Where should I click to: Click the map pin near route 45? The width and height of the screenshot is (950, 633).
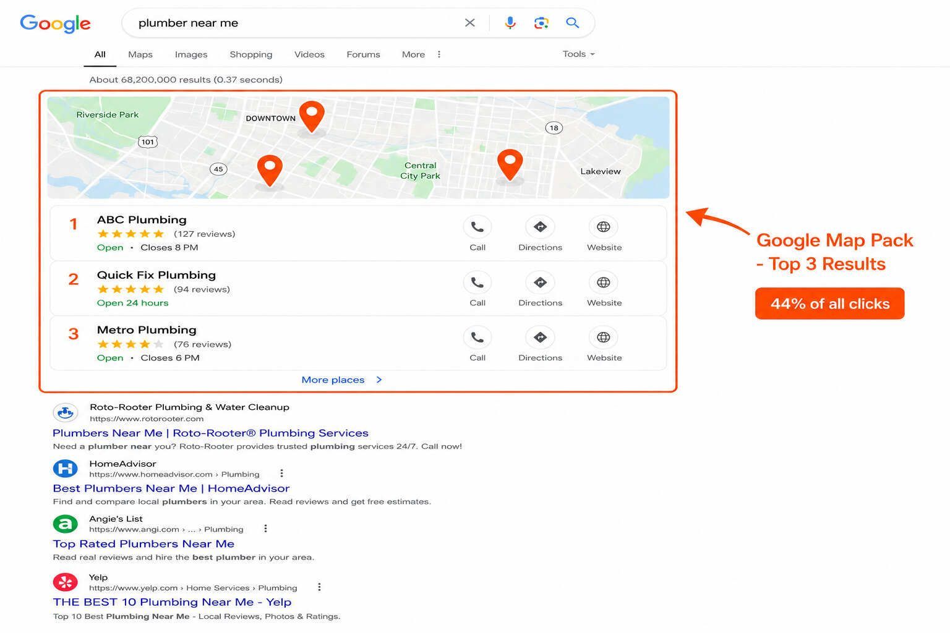(270, 171)
